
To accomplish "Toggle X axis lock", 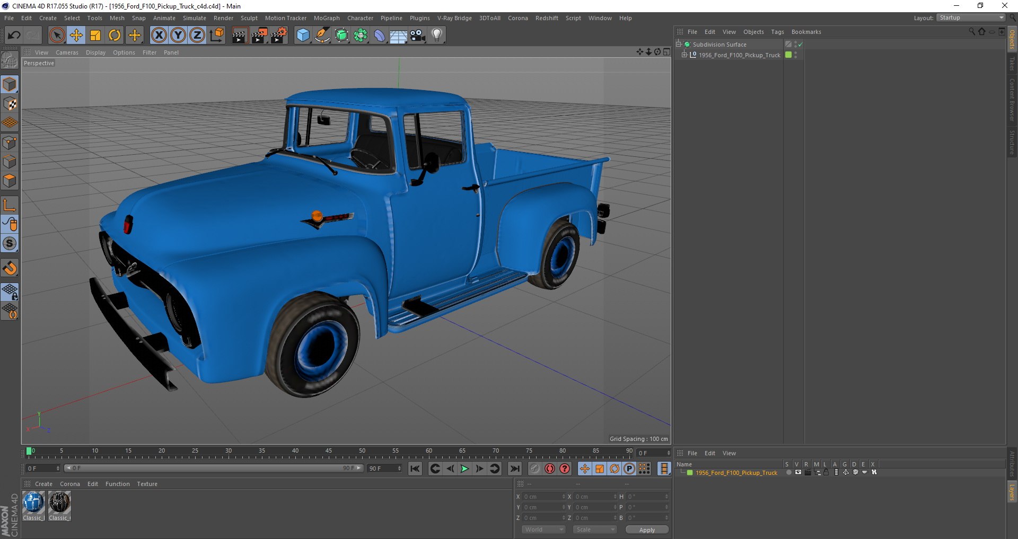I will [159, 36].
